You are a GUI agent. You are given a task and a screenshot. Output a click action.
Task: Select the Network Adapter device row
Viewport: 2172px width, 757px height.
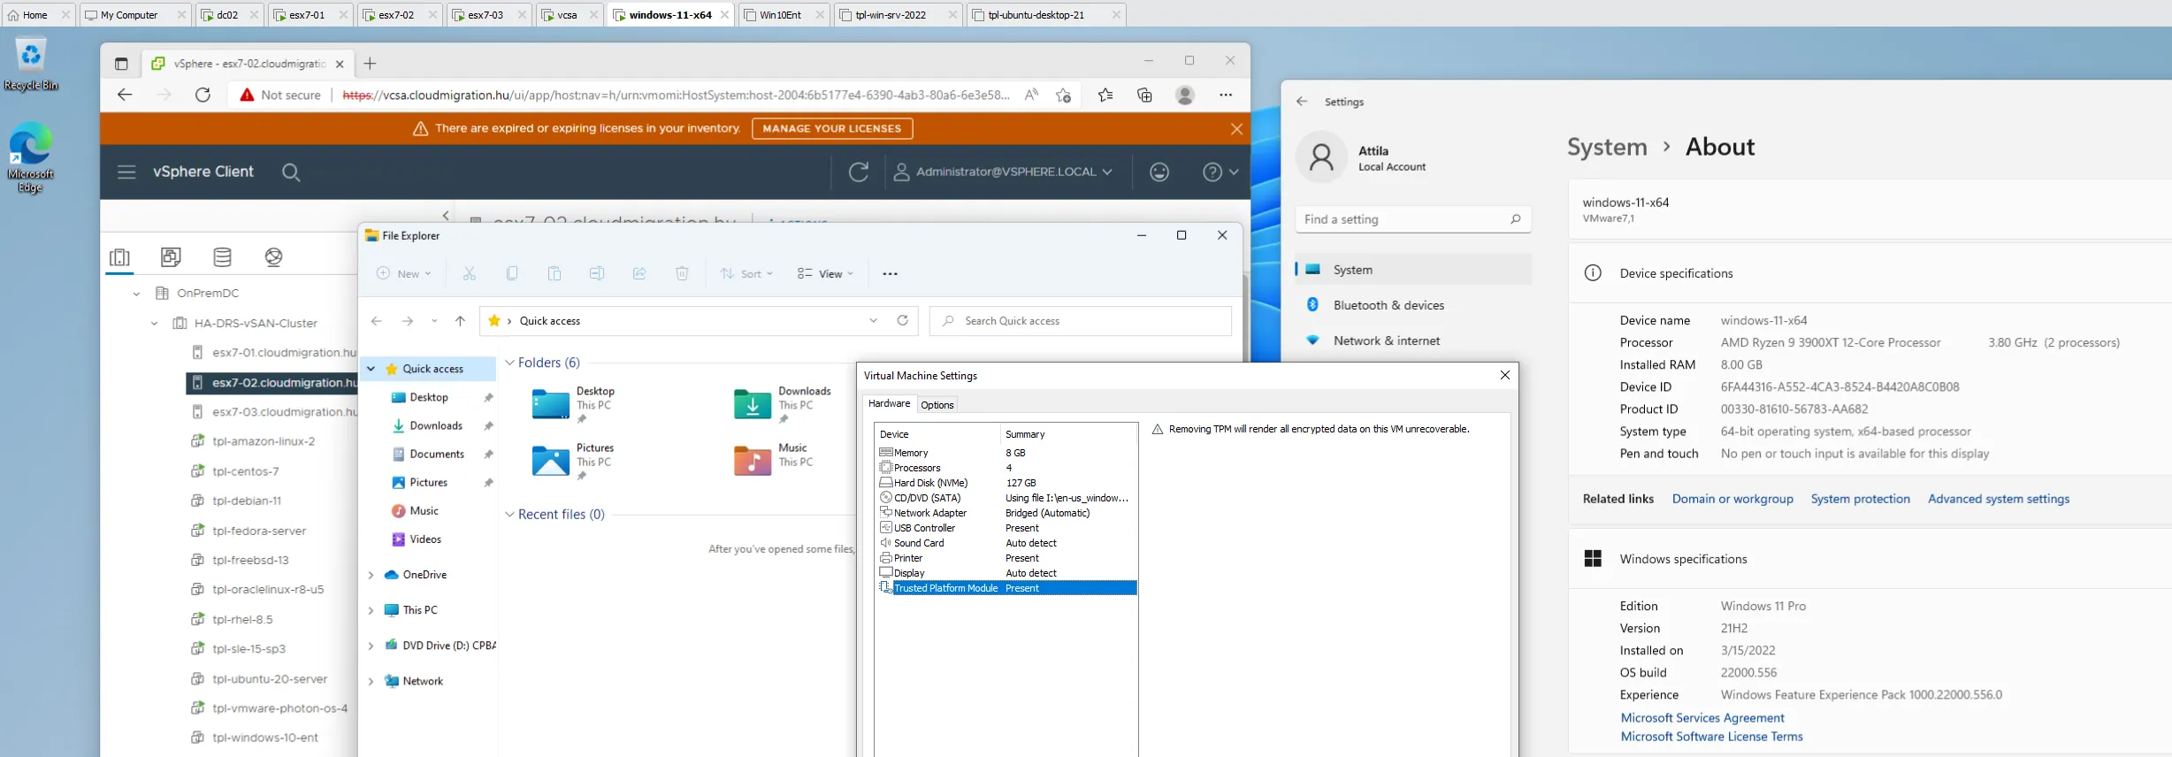pos(1006,513)
